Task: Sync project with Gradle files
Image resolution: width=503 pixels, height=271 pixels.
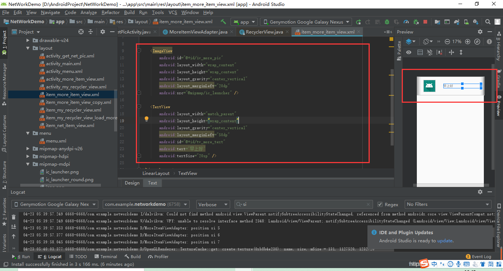Action: pyautogui.click(x=457, y=21)
